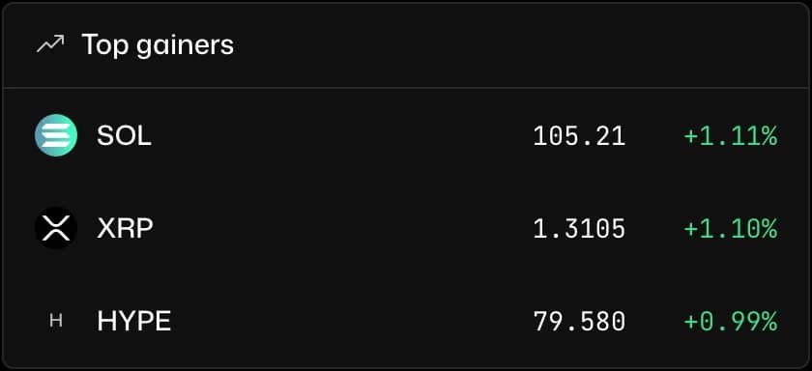The width and height of the screenshot is (812, 371).
Task: Open the HYPE row in the list
Action: pyautogui.click(x=406, y=321)
